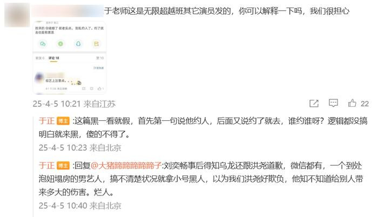Click the forward/share arrow icon
378x217 pixels.
[314, 103]
